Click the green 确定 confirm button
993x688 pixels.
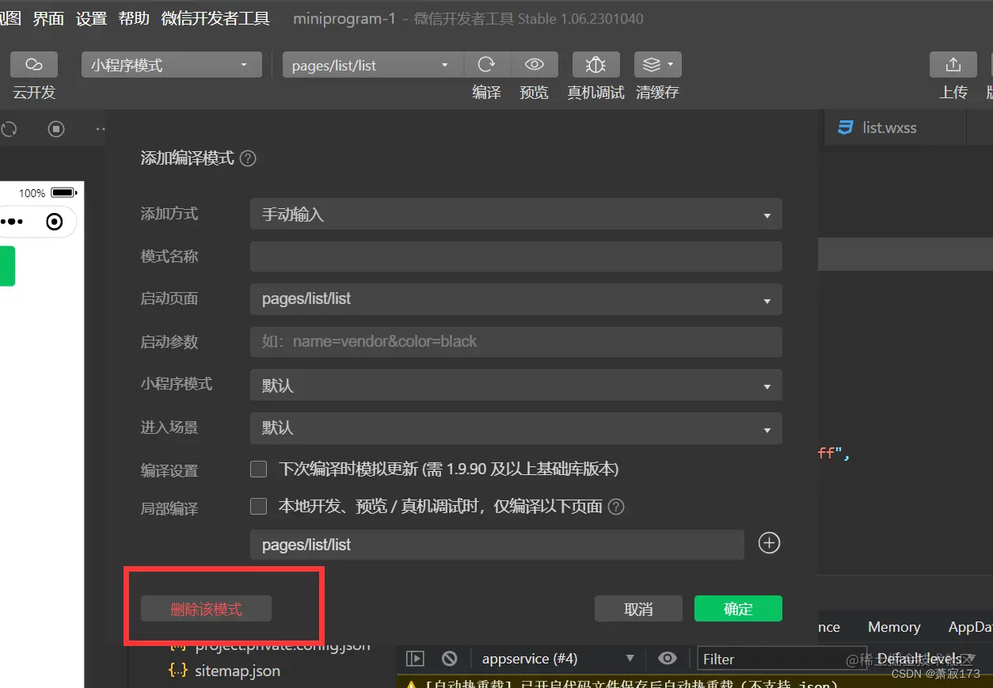coord(738,609)
